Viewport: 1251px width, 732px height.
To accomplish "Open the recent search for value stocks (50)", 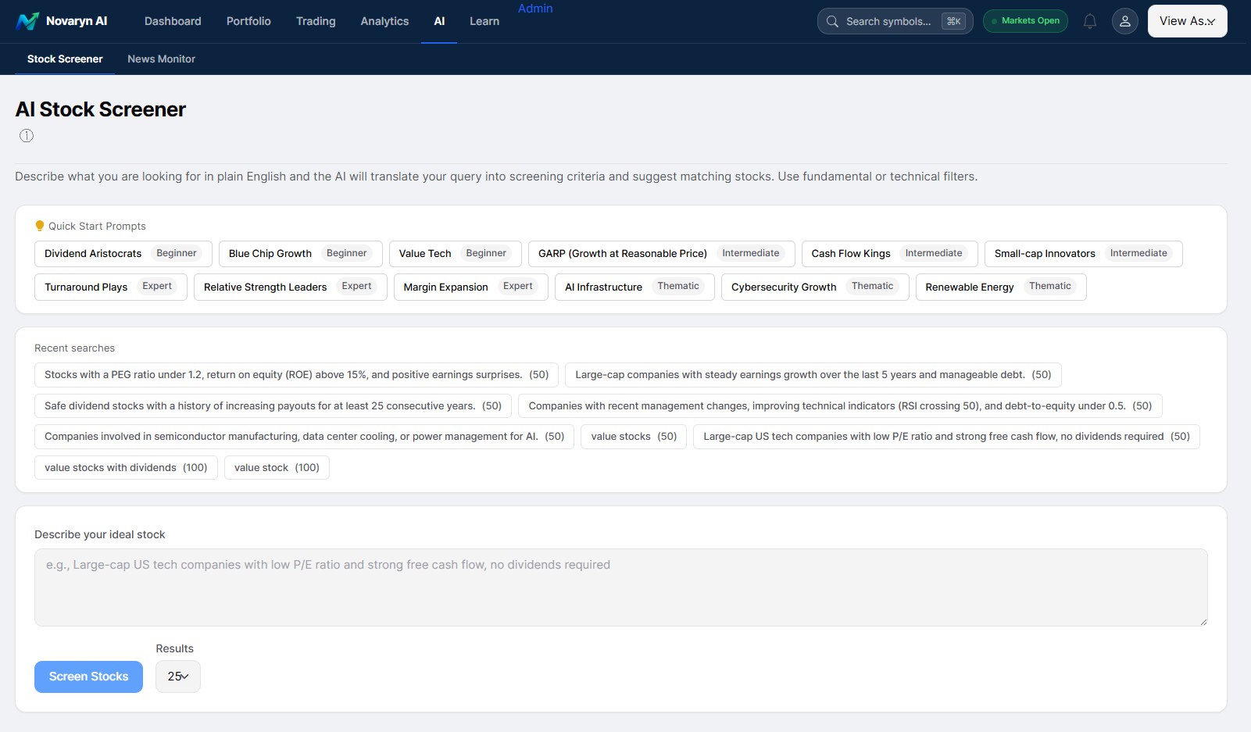I will (633, 436).
